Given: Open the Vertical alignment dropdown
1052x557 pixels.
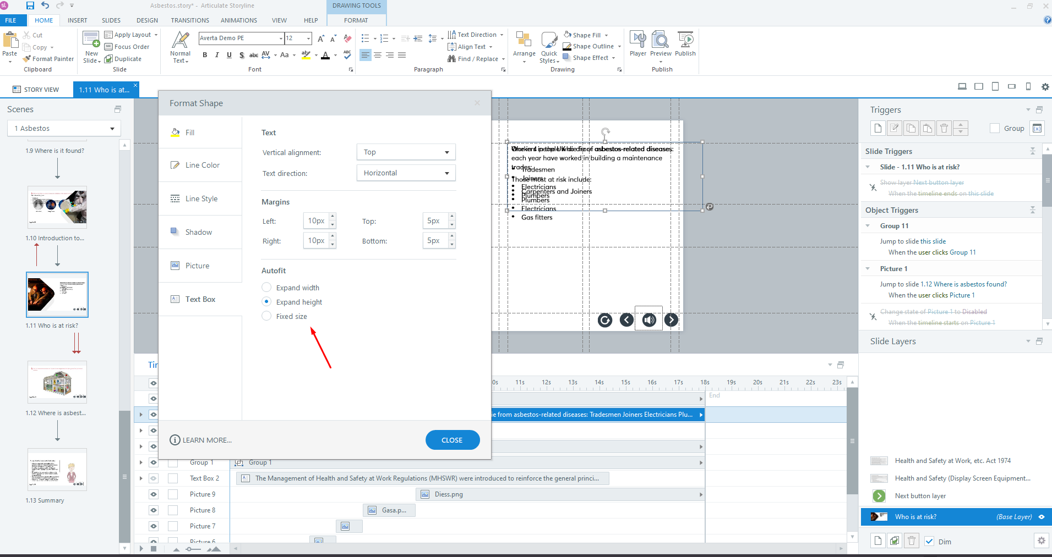Looking at the screenshot, I should [x=406, y=152].
